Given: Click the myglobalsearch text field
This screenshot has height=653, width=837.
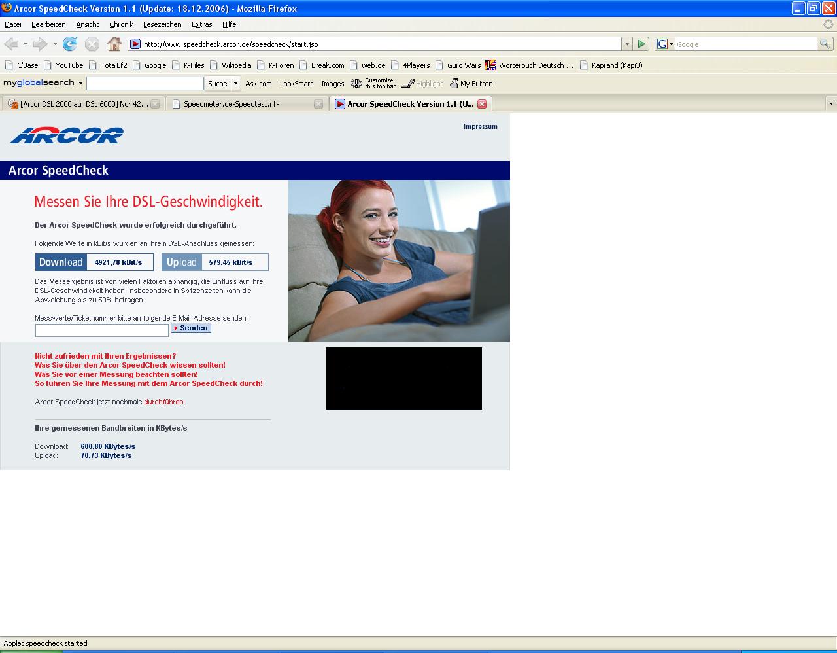Looking at the screenshot, I should click(145, 84).
